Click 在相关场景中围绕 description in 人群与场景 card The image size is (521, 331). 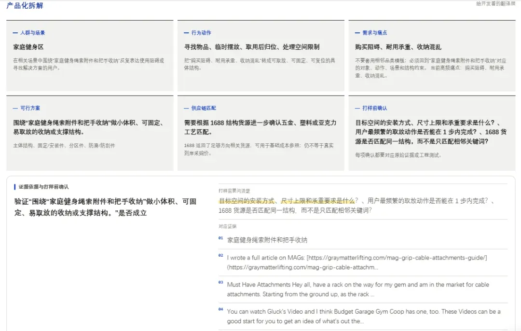[x=88, y=64]
